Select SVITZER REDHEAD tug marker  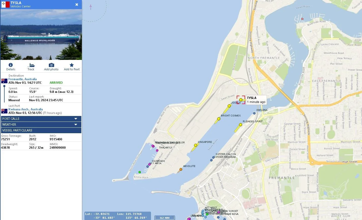click(x=211, y=160)
